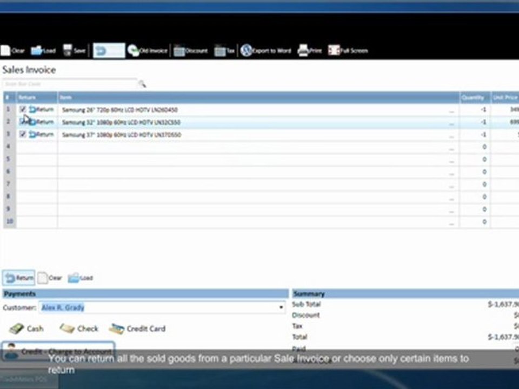The width and height of the screenshot is (519, 389).
Task: Click the magnifier icon beside the bar code field
Action: (142, 84)
